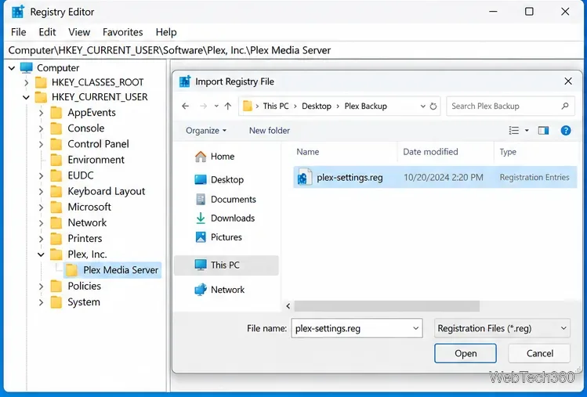Screen dimensions: 587x397
Task: Expand HKEY_CLASSES_ROOT tree node
Action: pyautogui.click(x=26, y=82)
